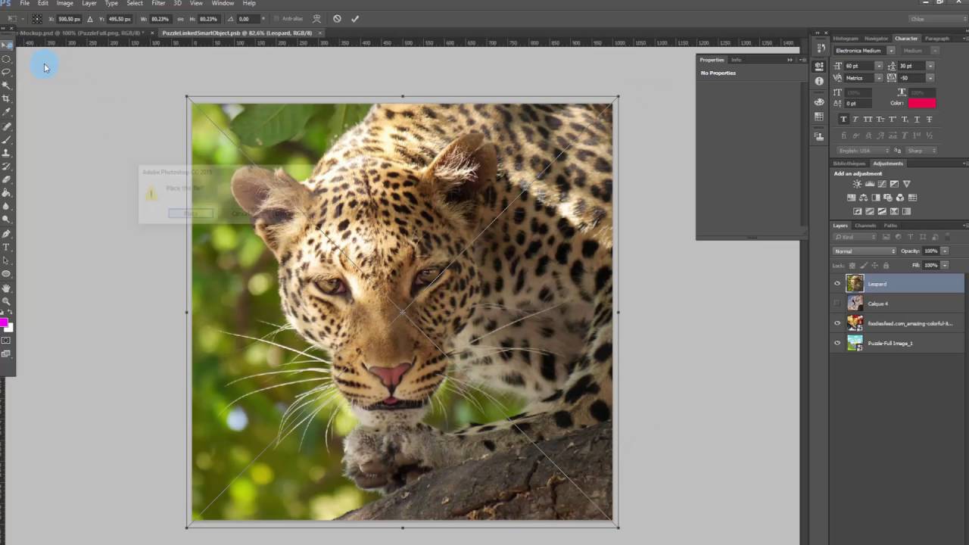Viewport: 969px width, 545px height.
Task: Toggle relative positioning triangle icon
Action: point(90,19)
